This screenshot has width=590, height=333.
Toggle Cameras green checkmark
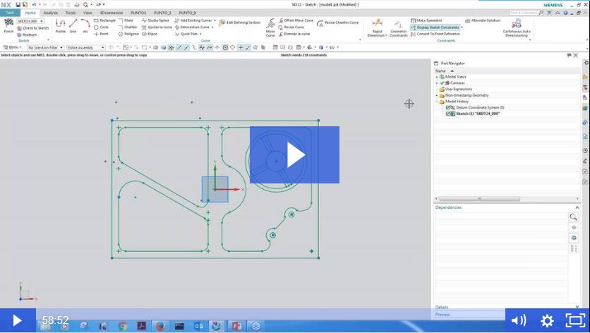(x=442, y=83)
